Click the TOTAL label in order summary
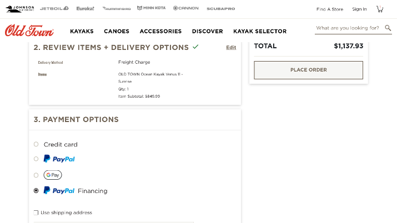 click(265, 46)
